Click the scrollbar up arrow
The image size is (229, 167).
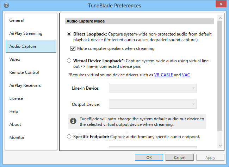point(220,18)
